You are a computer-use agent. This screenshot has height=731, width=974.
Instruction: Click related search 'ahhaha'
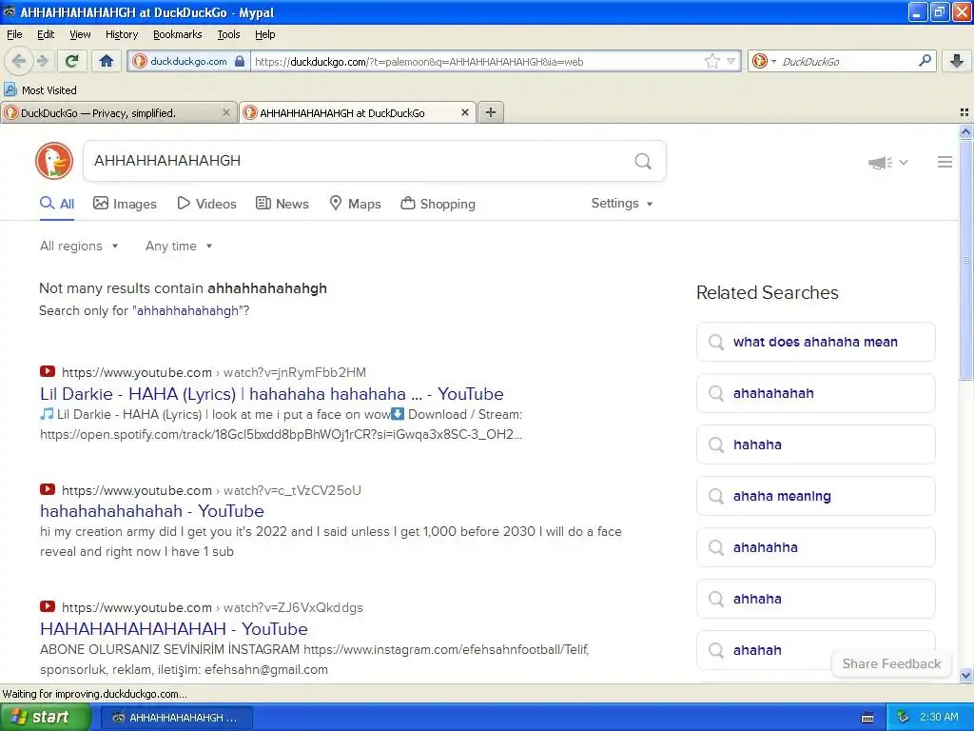(815, 600)
